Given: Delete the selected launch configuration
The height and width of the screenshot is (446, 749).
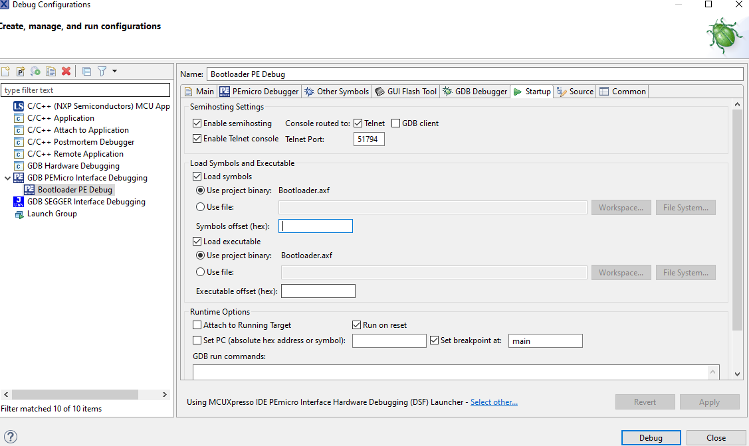Looking at the screenshot, I should pyautogui.click(x=64, y=71).
